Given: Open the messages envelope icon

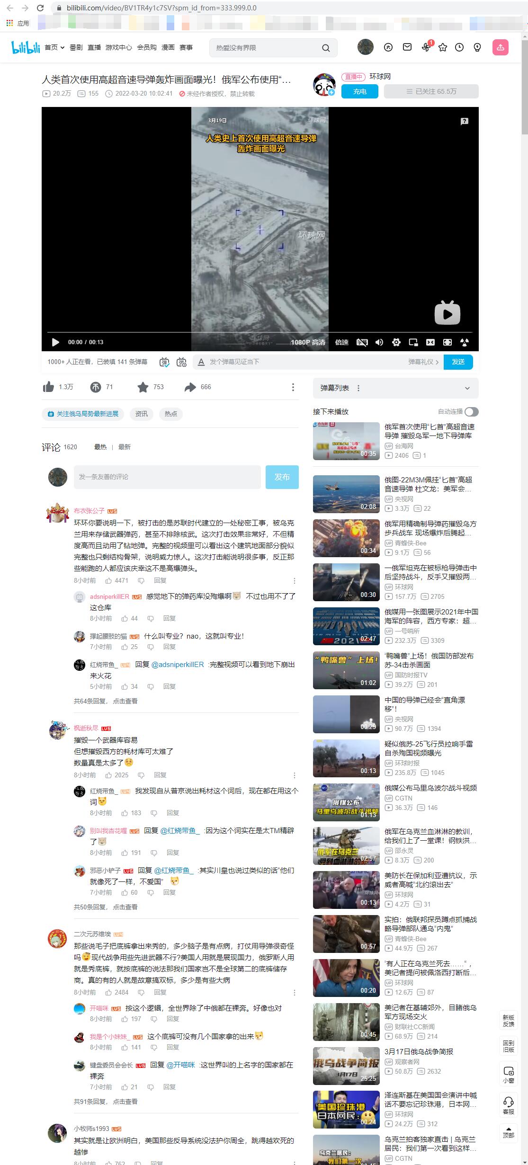Looking at the screenshot, I should (407, 47).
